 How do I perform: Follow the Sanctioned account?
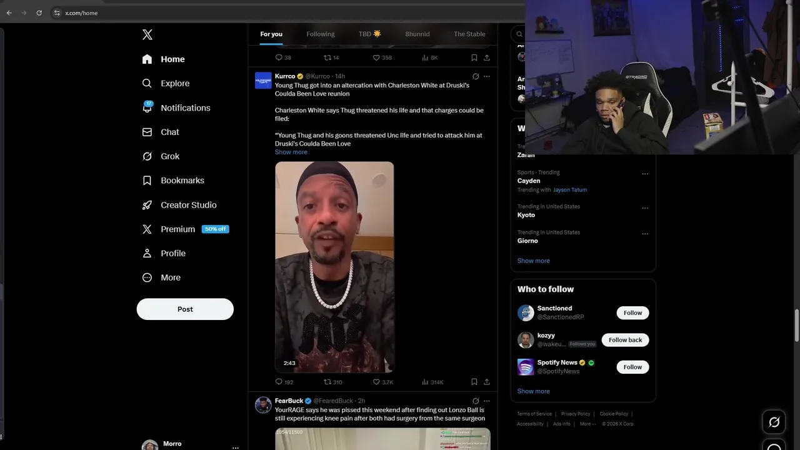click(632, 313)
